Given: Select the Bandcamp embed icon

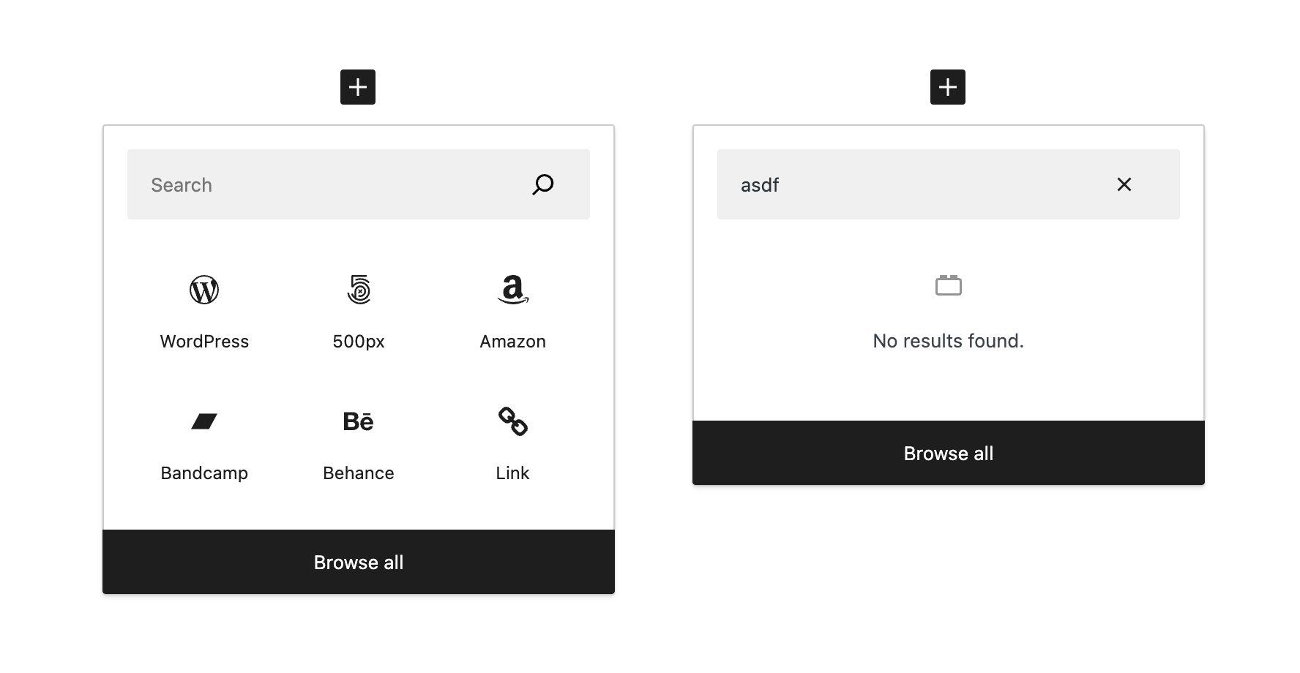Looking at the screenshot, I should point(203,421).
